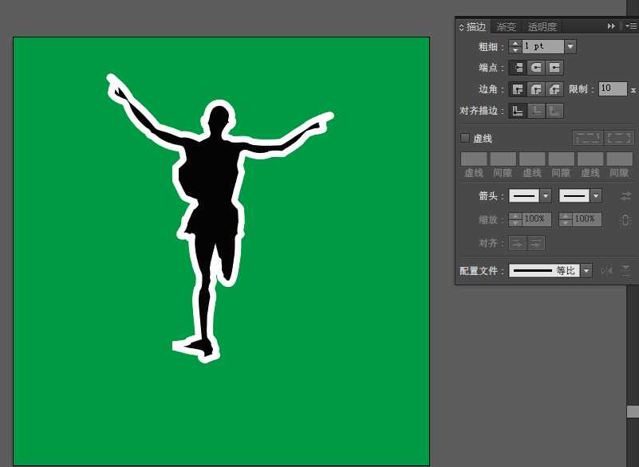Enable the 虚线 dashed line checkbox

click(465, 138)
